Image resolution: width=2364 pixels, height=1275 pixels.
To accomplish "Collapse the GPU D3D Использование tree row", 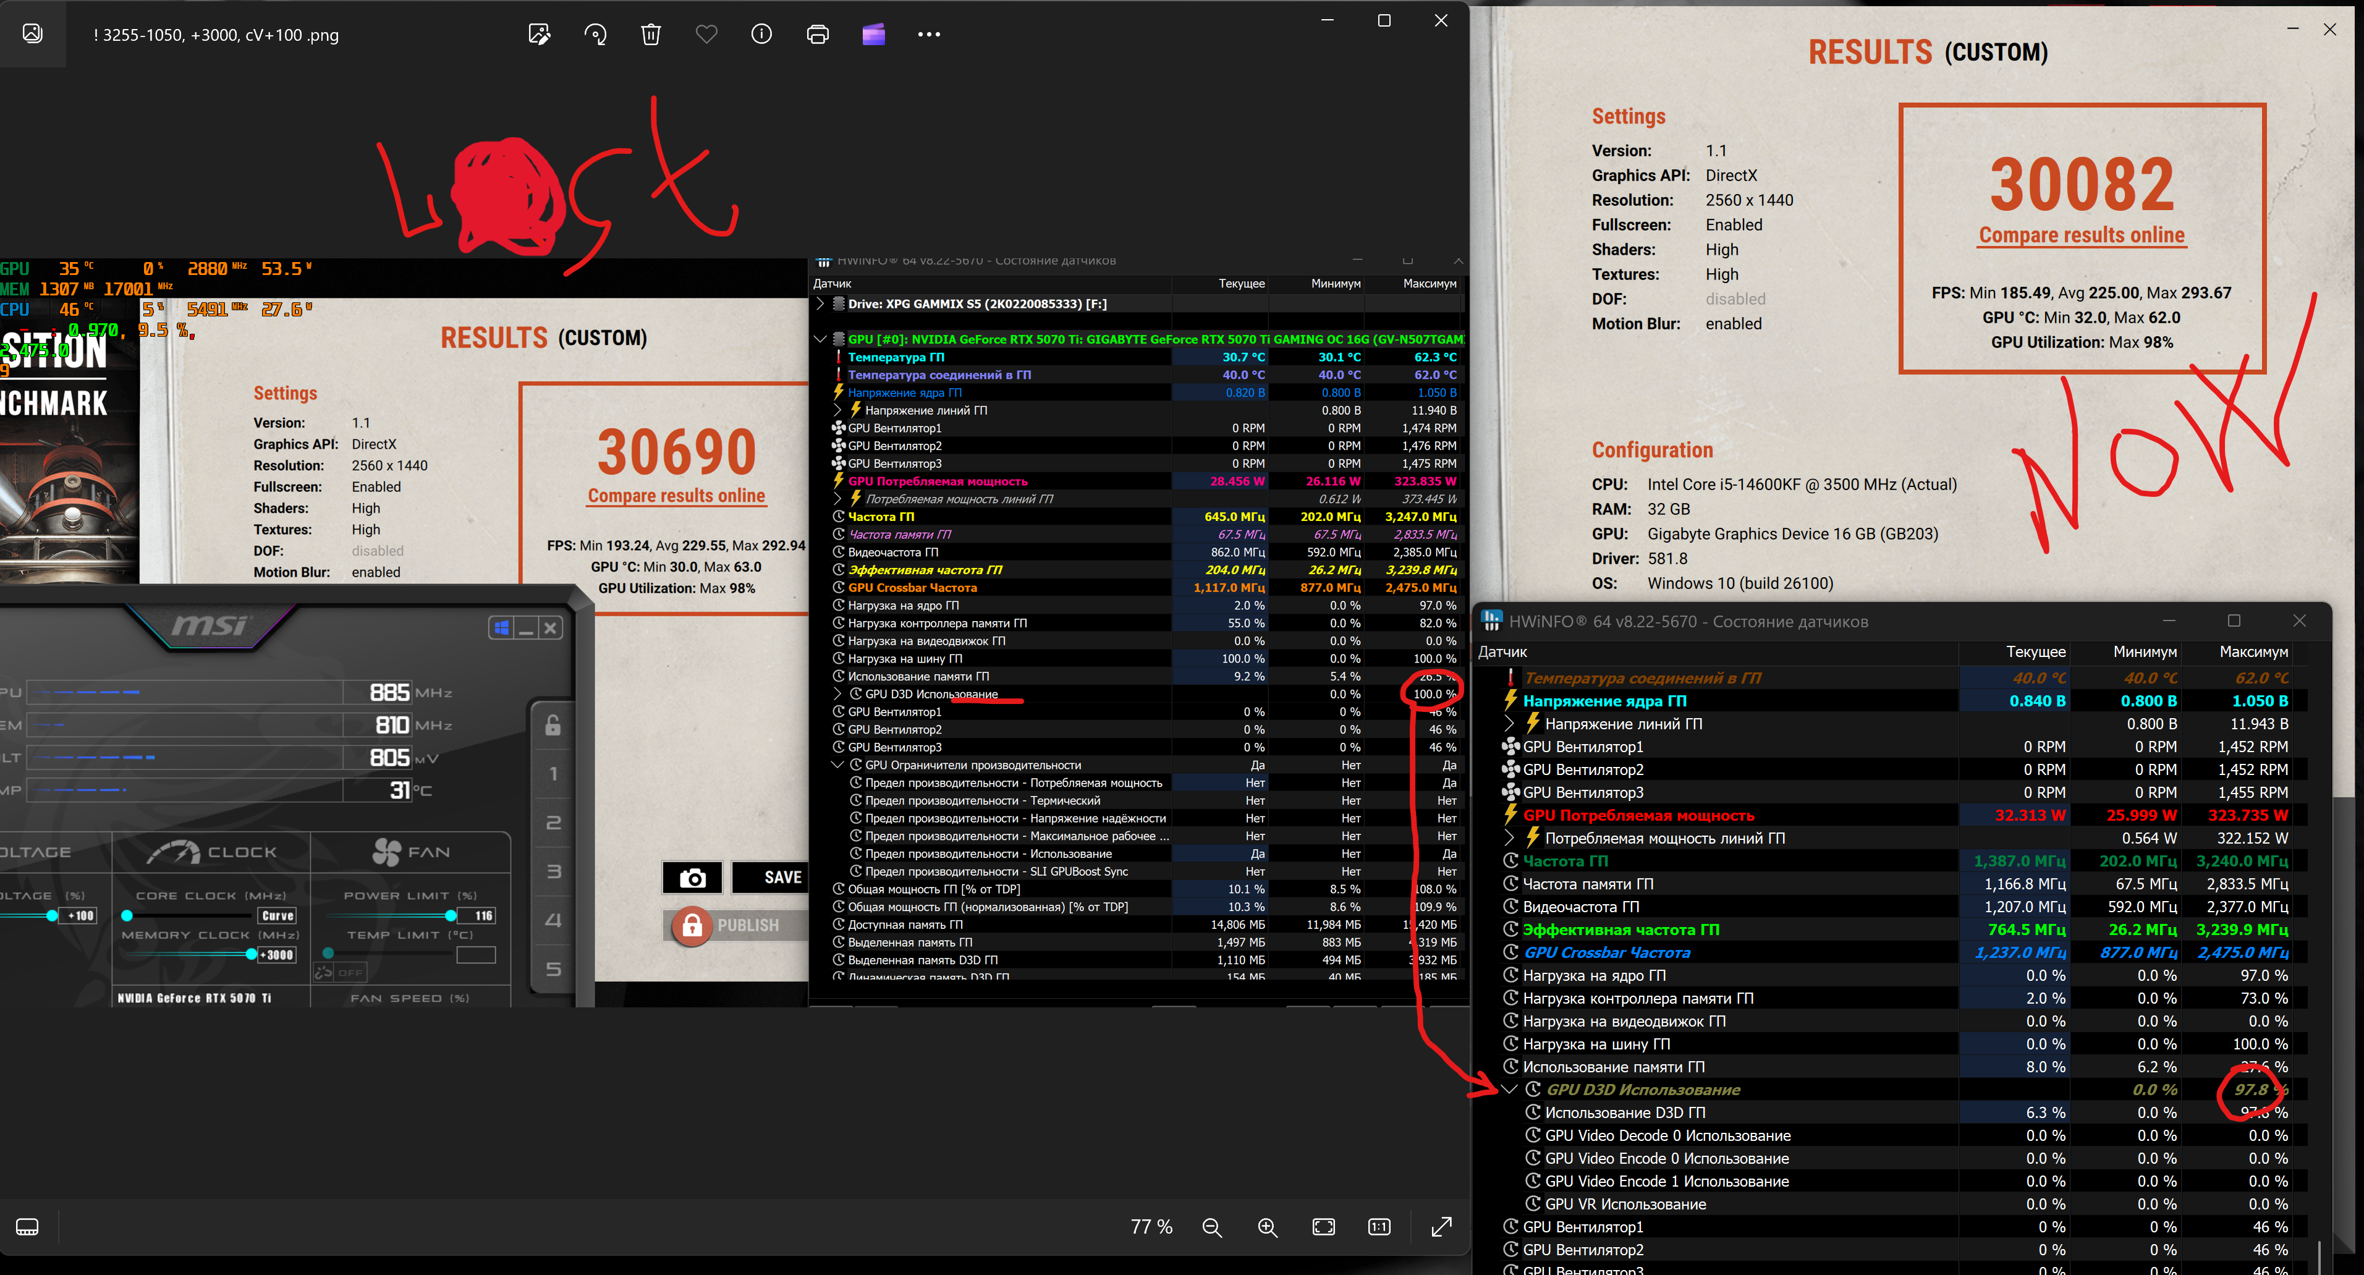I will coord(1510,1090).
